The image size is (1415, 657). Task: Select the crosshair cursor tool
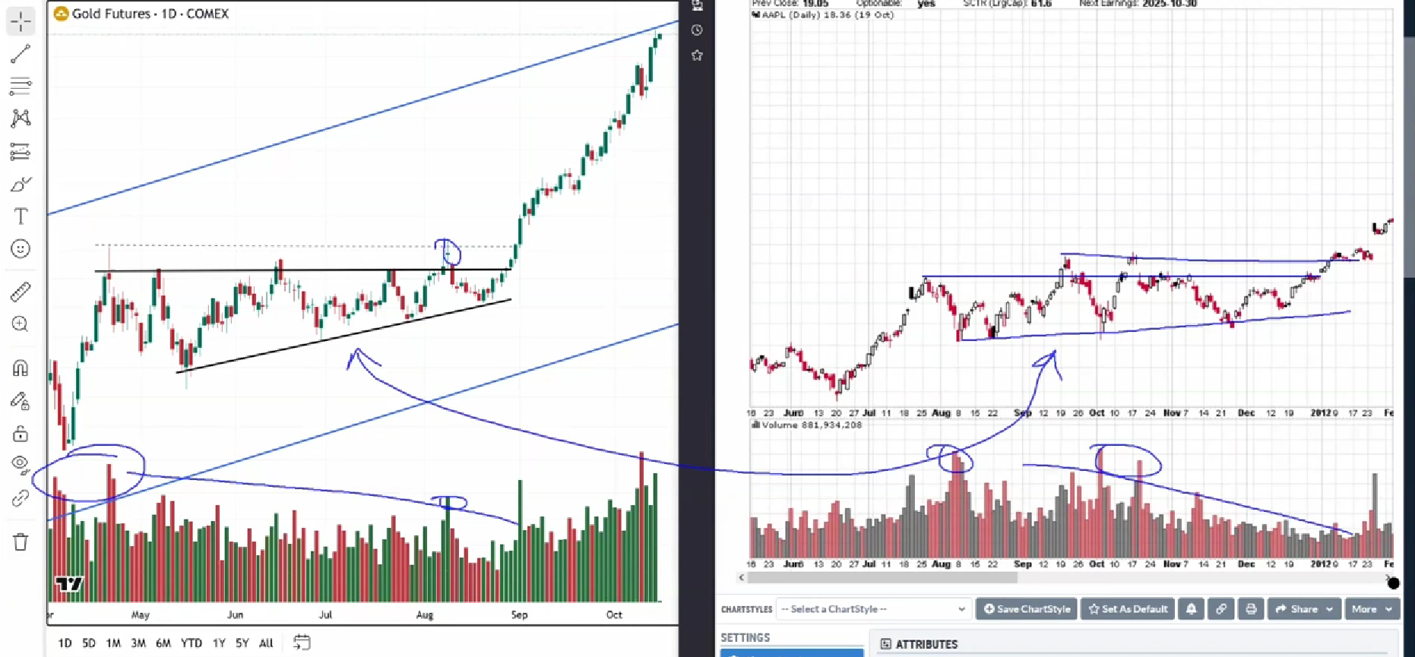(x=21, y=21)
